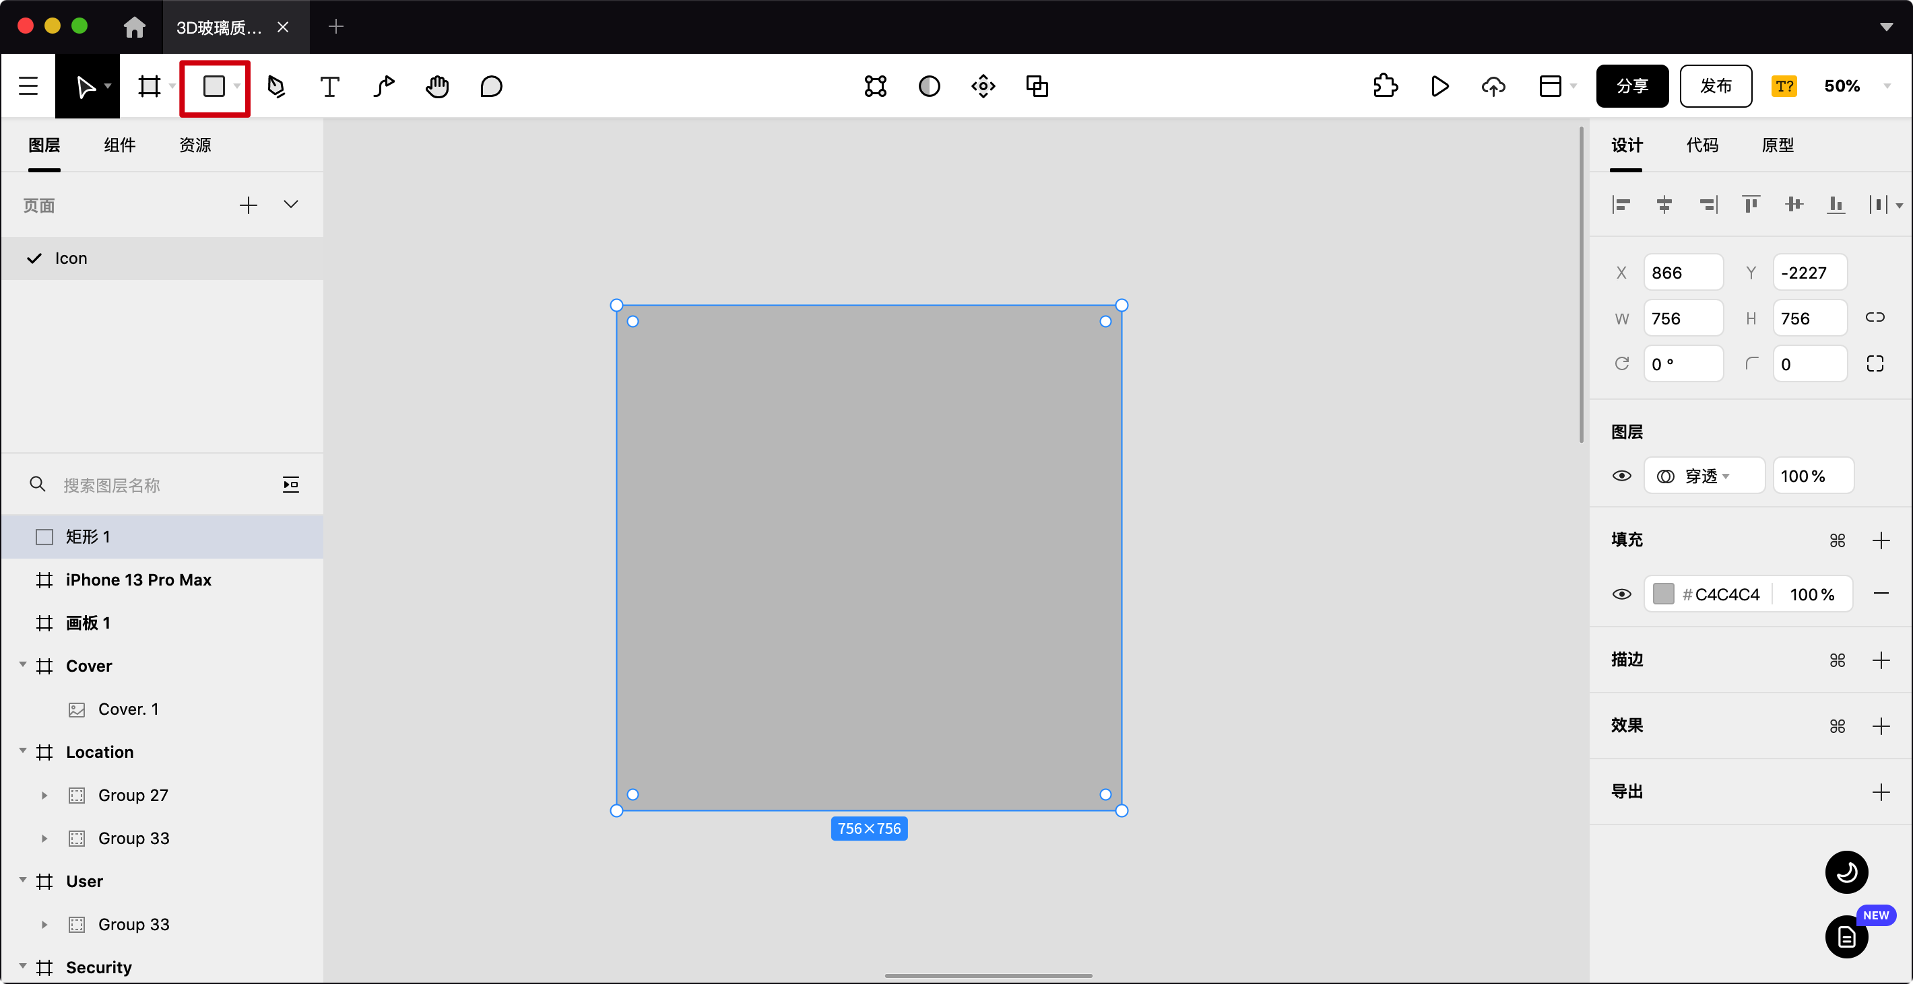The image size is (1913, 984).
Task: Collapse the Cover frame layer
Action: 23,665
